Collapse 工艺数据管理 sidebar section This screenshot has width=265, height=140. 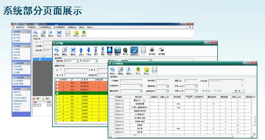pos(29,63)
